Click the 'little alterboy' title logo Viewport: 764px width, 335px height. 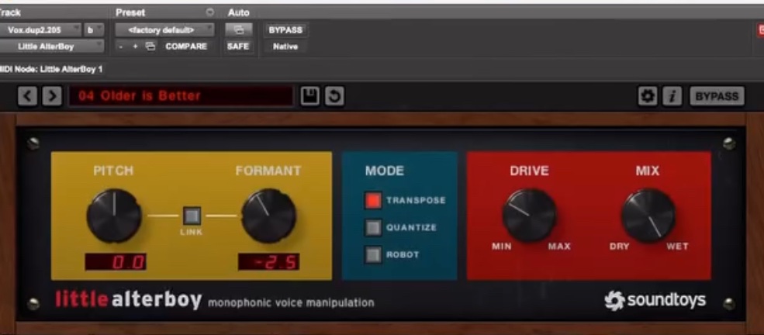point(128,300)
